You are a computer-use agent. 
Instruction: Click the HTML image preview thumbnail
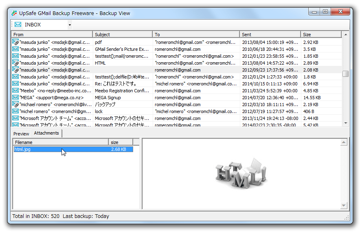[x=241, y=173]
